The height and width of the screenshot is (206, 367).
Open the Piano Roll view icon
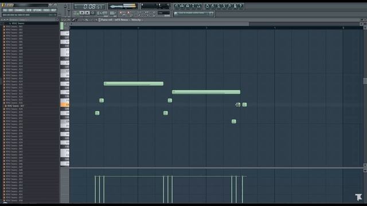pyautogui.click(x=188, y=6)
